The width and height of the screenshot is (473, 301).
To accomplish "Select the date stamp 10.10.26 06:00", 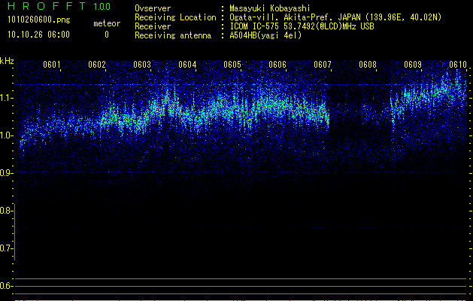I will 38,35.
